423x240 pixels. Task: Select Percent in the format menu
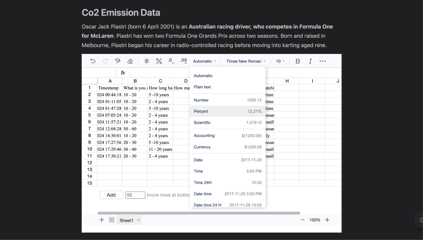click(228, 112)
